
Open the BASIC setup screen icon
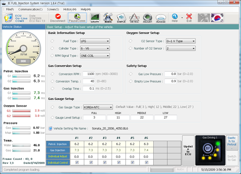108,18
